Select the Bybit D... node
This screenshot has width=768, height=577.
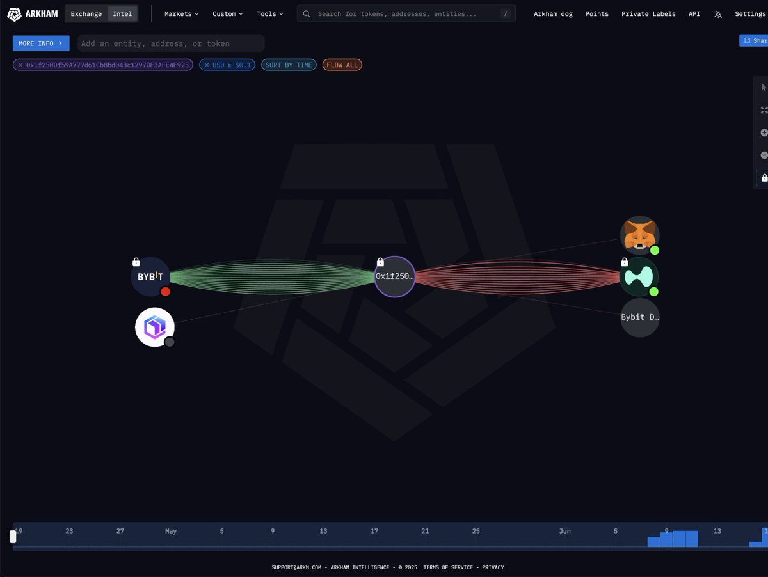click(x=640, y=317)
